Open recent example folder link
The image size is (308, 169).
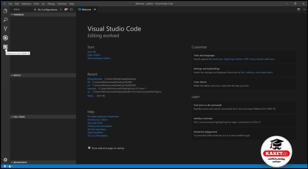pyautogui.click(x=92, y=89)
